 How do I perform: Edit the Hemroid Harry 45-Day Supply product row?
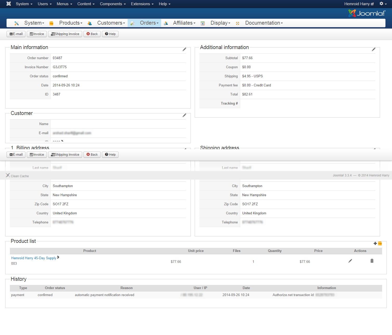coord(350,261)
